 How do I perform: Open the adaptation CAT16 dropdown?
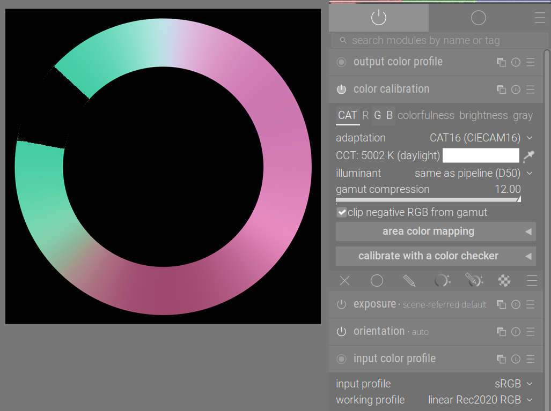tap(481, 138)
